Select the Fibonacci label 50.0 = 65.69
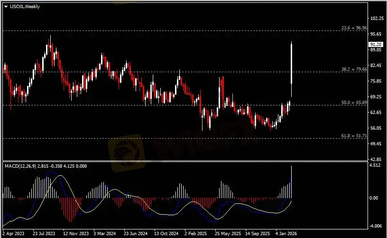Image resolution: width=387 pixels, height=238 pixels. click(x=354, y=102)
